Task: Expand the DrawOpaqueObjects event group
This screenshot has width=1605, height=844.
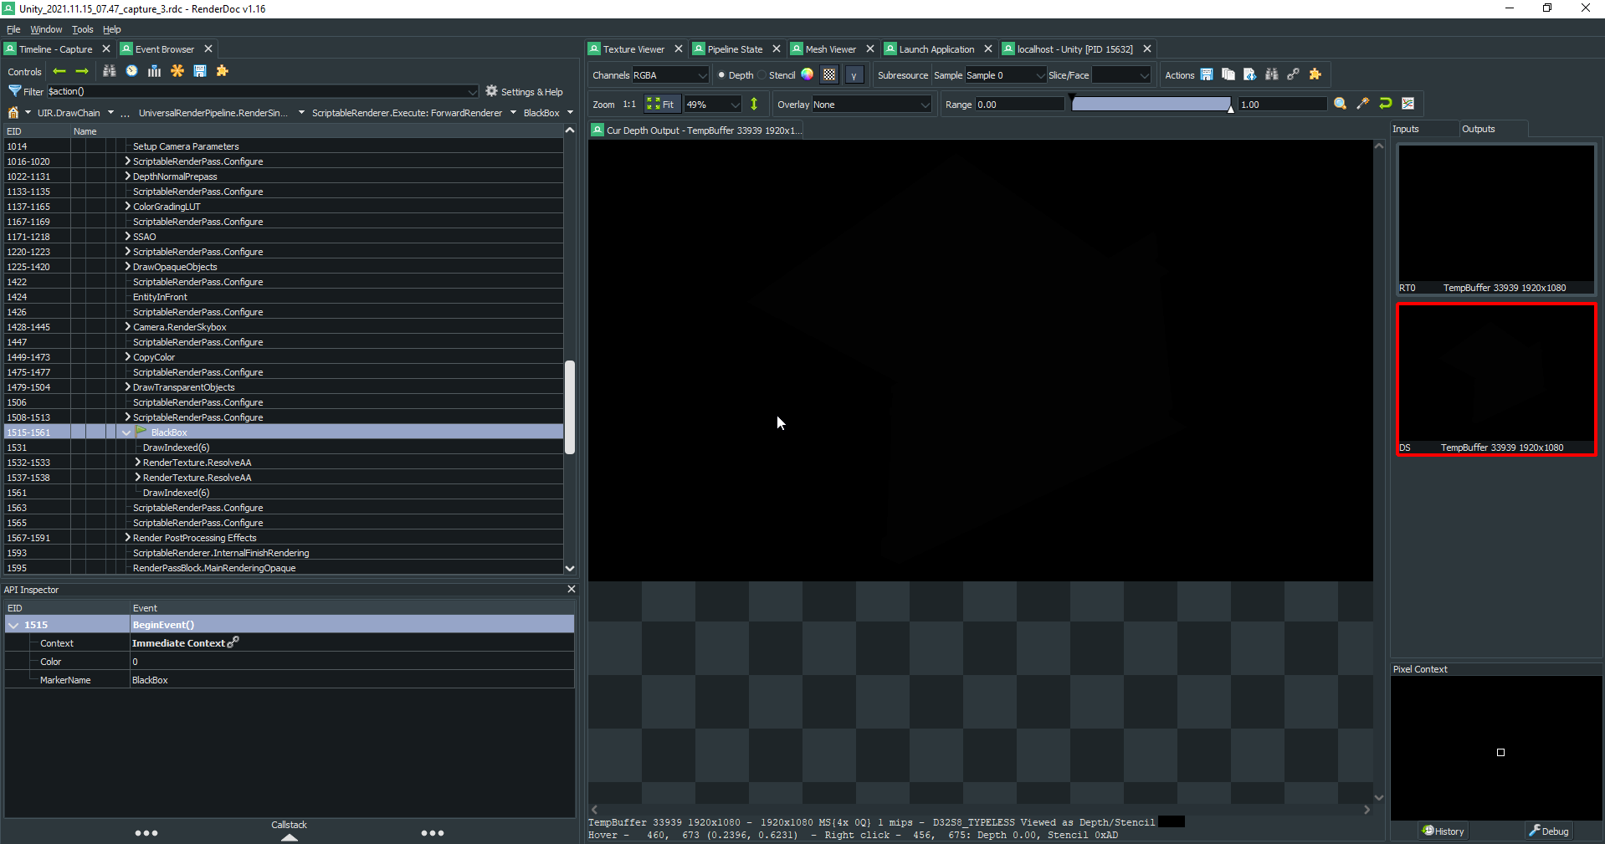Action: point(127,267)
